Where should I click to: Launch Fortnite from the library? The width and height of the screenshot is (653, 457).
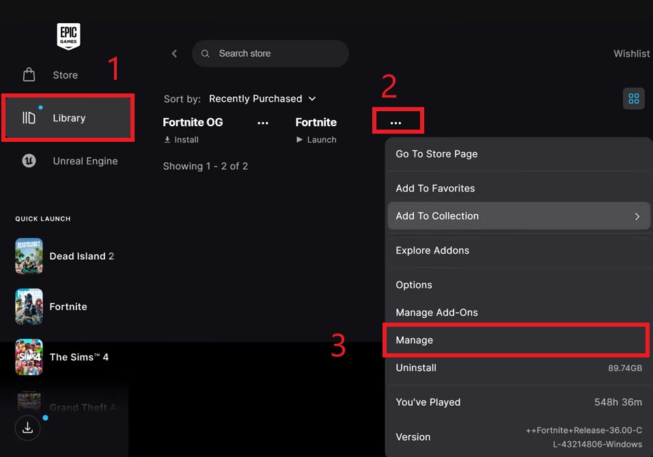click(x=316, y=140)
